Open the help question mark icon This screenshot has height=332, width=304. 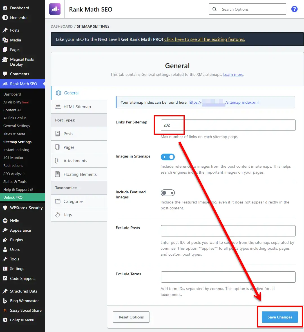pos(294,9)
